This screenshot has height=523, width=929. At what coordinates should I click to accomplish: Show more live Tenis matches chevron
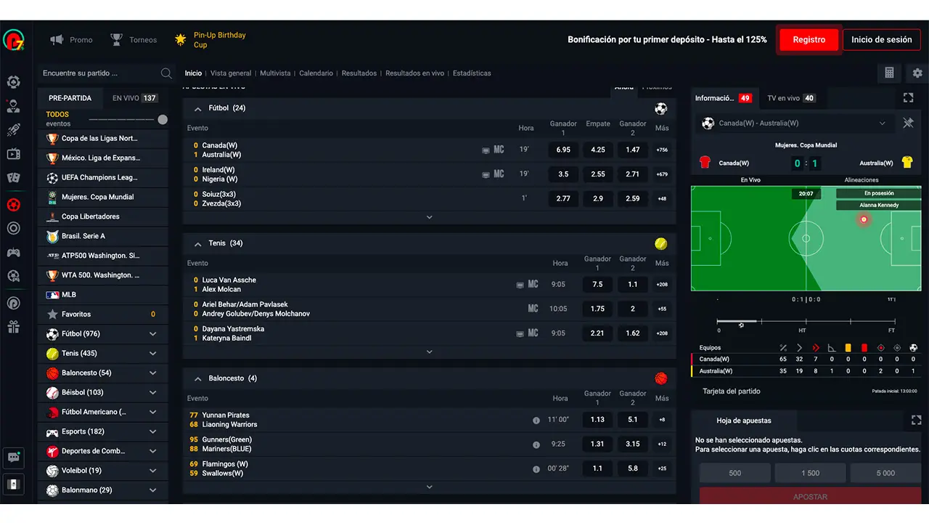click(429, 352)
